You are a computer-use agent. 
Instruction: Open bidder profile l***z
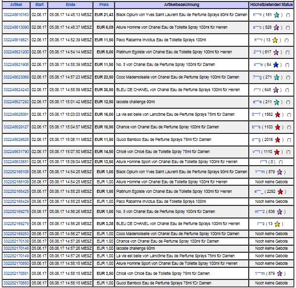pyautogui.click(x=261, y=224)
